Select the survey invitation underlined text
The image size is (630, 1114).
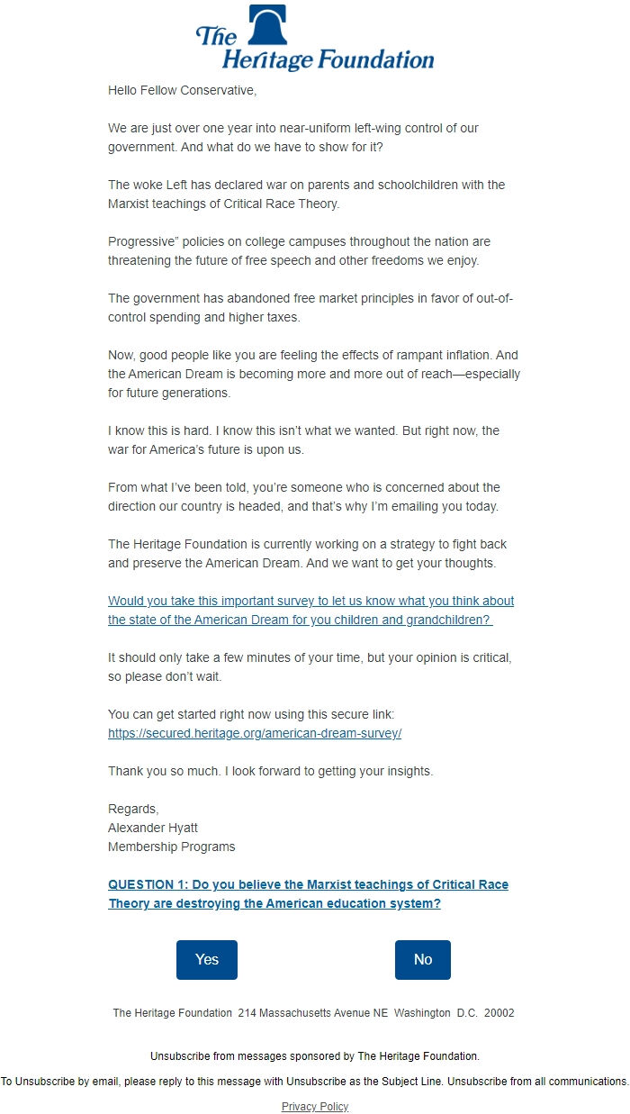310,610
